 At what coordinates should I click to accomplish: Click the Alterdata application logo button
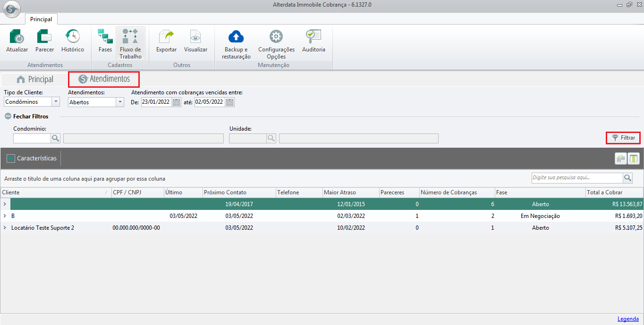point(11,8)
